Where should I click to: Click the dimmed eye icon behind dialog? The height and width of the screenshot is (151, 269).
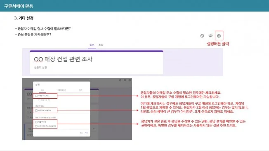[x=125, y=80]
